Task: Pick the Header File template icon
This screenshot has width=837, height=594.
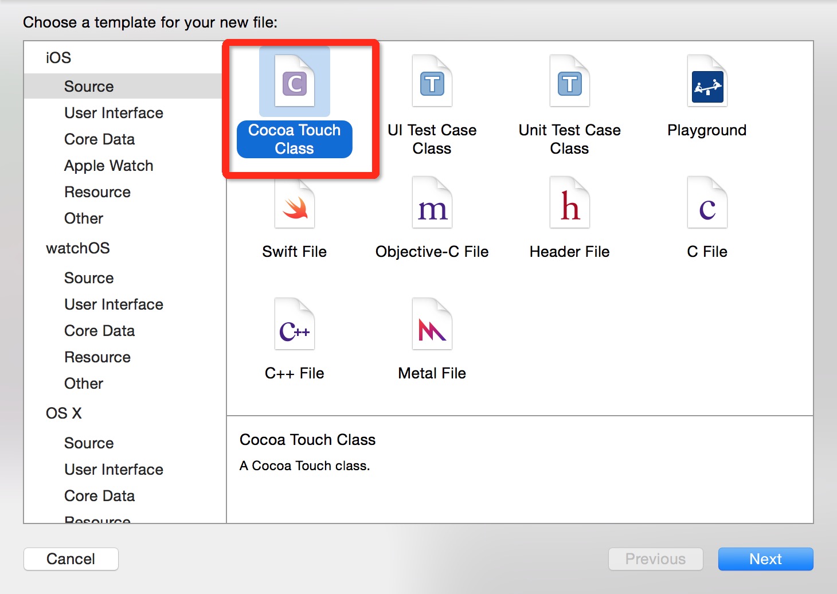Action: pyautogui.click(x=570, y=202)
